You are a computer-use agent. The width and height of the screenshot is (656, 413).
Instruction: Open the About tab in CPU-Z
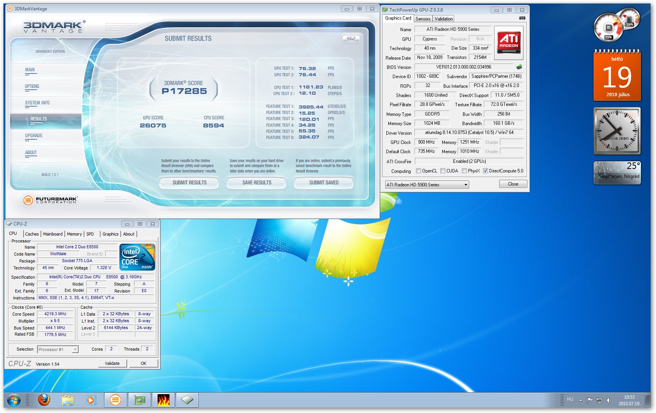tap(129, 234)
